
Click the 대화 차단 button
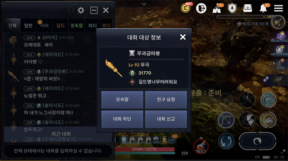click(122, 119)
